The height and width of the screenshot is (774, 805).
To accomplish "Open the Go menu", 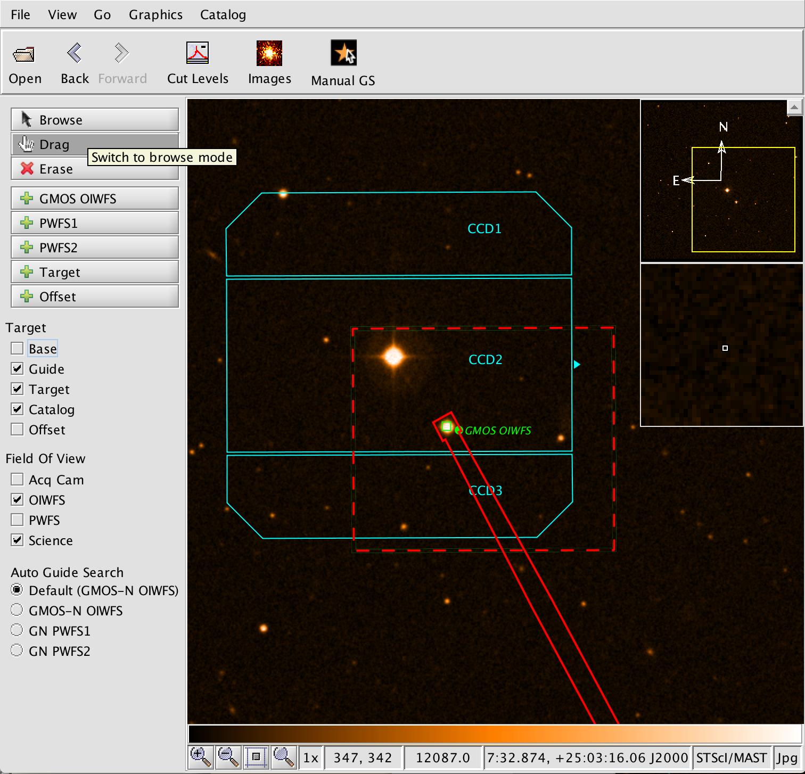I will [x=102, y=14].
